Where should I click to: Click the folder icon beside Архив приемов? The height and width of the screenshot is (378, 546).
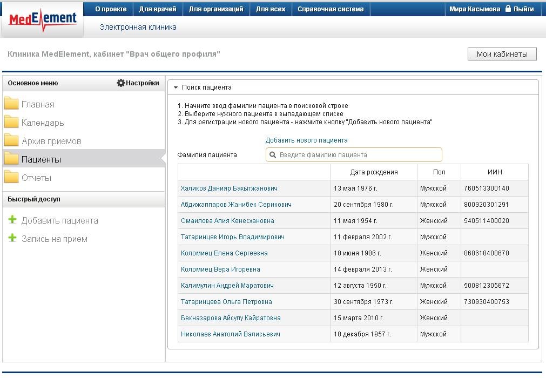pos(11,141)
